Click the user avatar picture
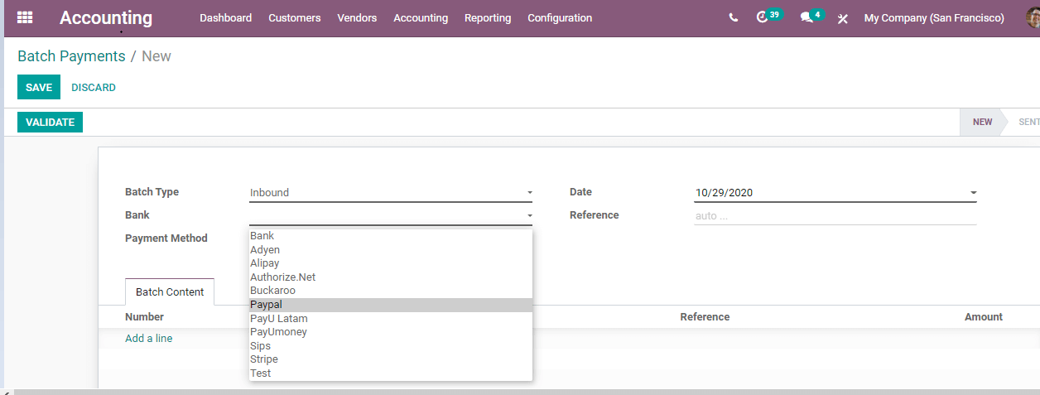The width and height of the screenshot is (1040, 395). [x=1033, y=17]
